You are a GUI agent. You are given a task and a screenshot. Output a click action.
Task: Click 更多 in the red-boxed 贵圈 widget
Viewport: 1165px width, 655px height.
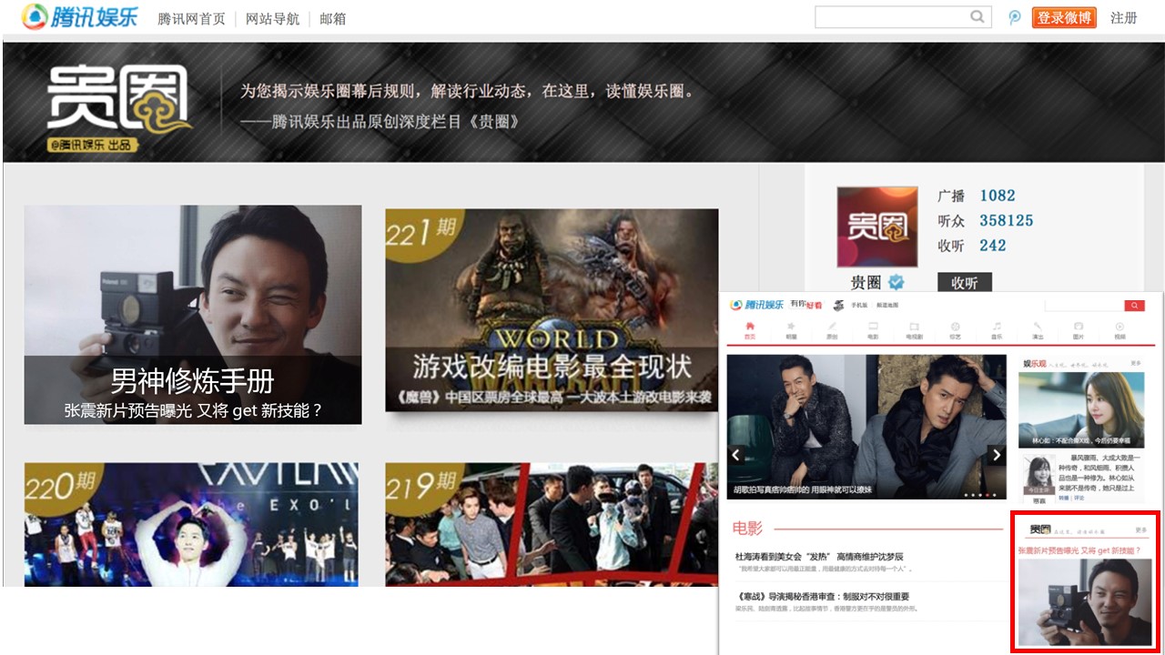[1140, 529]
